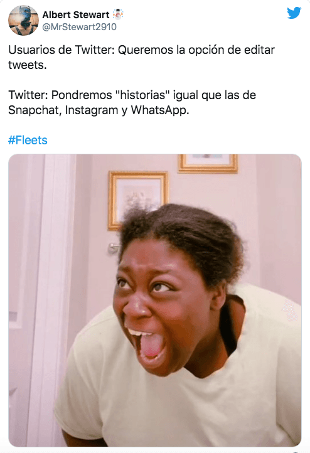Open Albert Stewart's profile avatar
This screenshot has width=310, height=453.
pos(23,20)
